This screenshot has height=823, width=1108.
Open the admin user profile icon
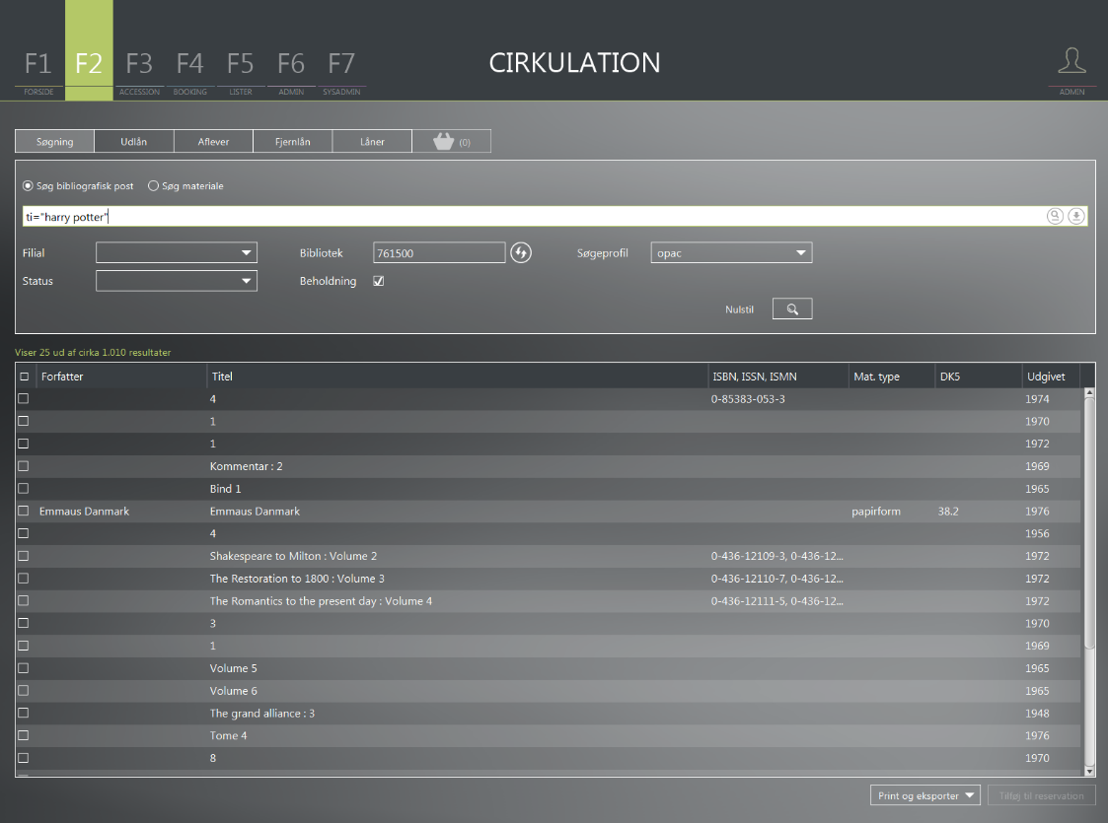[1071, 61]
